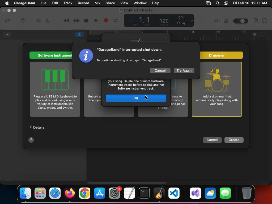The width and height of the screenshot is (272, 204).
Task: Click the Cmaj key signature
Action: click(181, 23)
